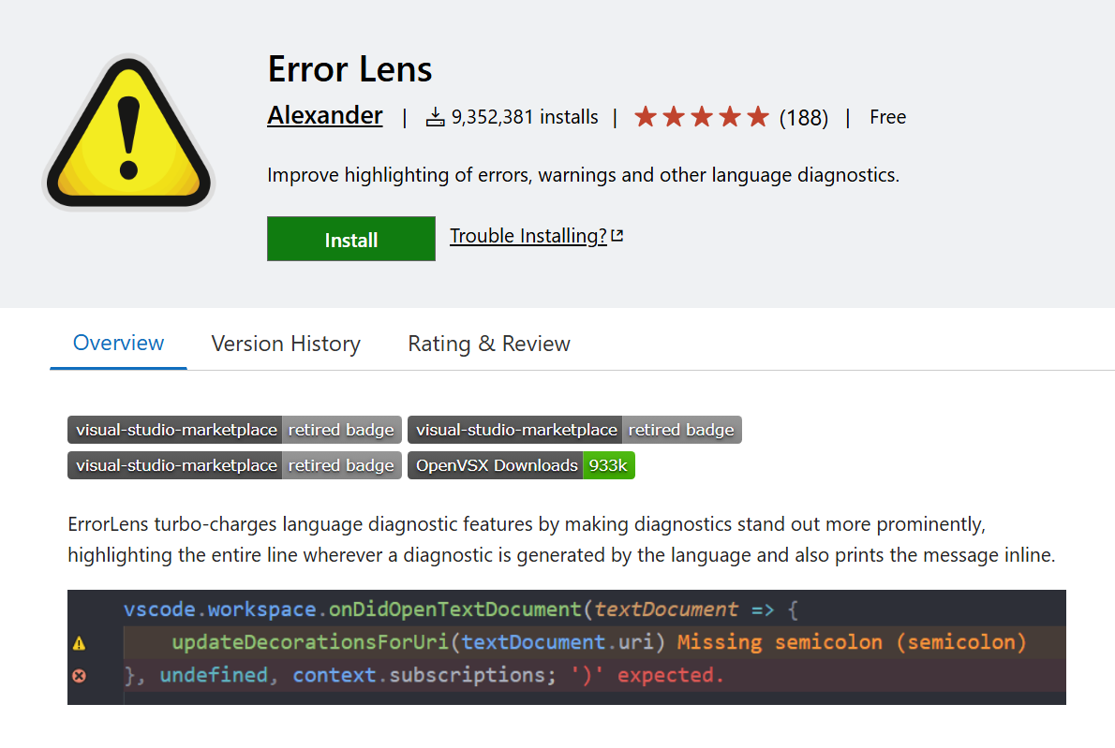The width and height of the screenshot is (1115, 748).
Task: Click the installs download icon
Action: [x=435, y=117]
